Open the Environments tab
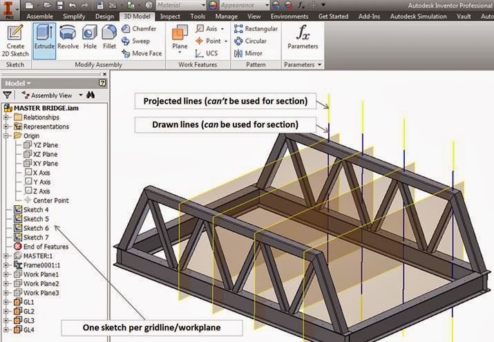The height and width of the screenshot is (342, 494). point(289,17)
